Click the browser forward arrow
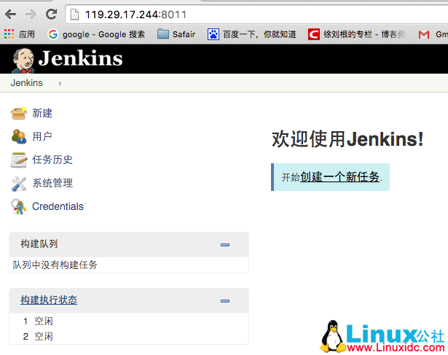 pos(31,14)
